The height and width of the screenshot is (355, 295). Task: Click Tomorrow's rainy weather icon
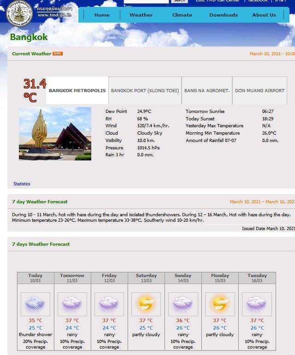point(72,304)
